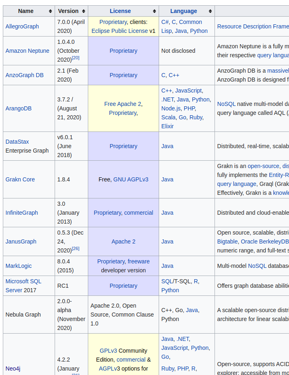Screen dimensions: 289x375
Task: Open Elixir link
Action: click(168, 127)
